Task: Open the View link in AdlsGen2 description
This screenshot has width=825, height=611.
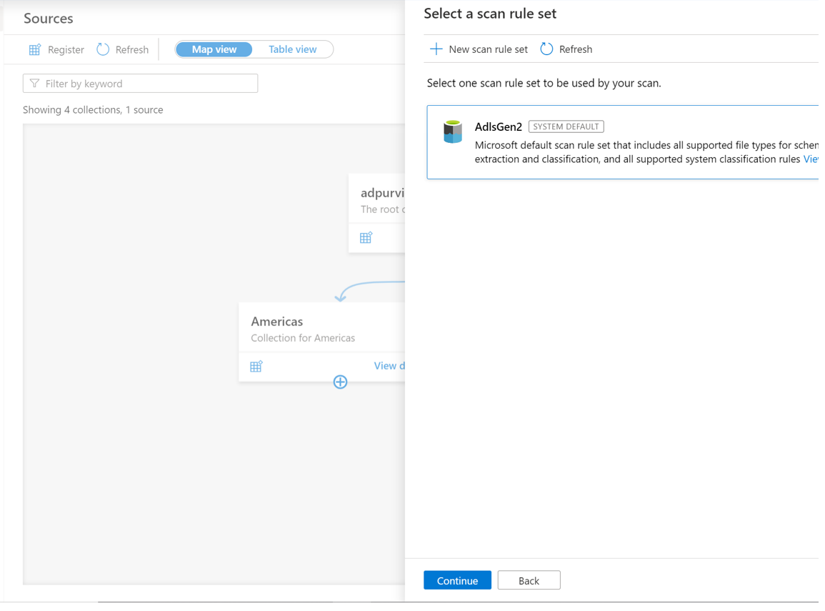Action: click(811, 159)
